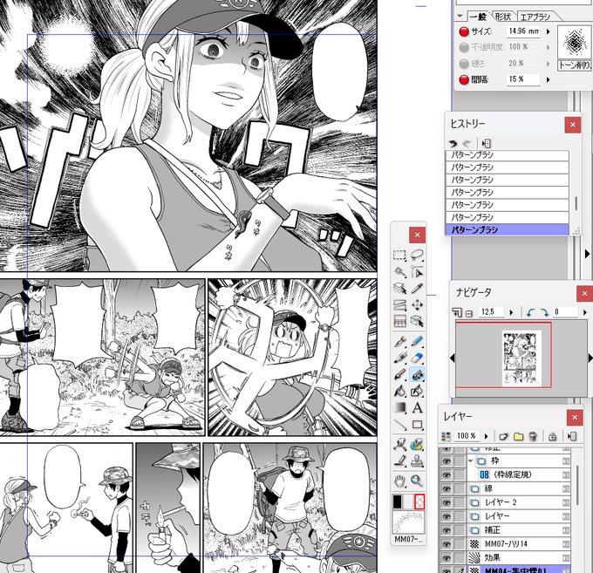Pick the eyedropper tool
Viewport: 593px width, 573px height.
coord(417,288)
